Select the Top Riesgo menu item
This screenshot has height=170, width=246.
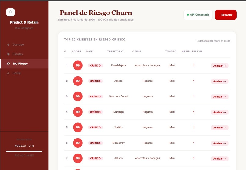tap(24, 64)
